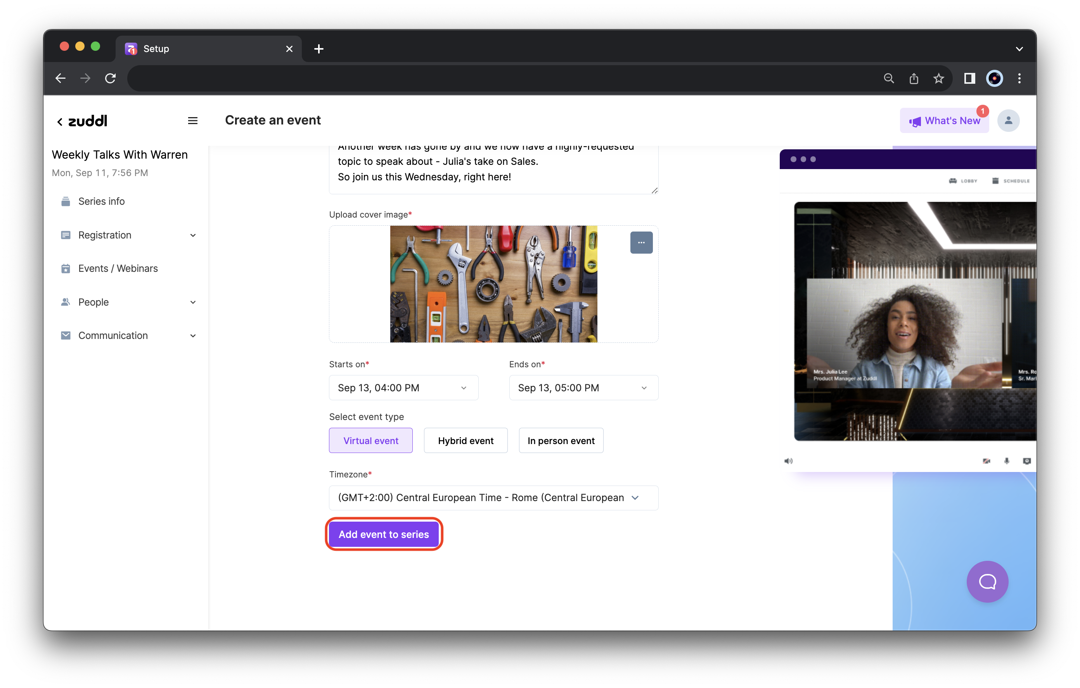Open the Starts on date dropdown
This screenshot has height=688, width=1080.
pos(403,387)
